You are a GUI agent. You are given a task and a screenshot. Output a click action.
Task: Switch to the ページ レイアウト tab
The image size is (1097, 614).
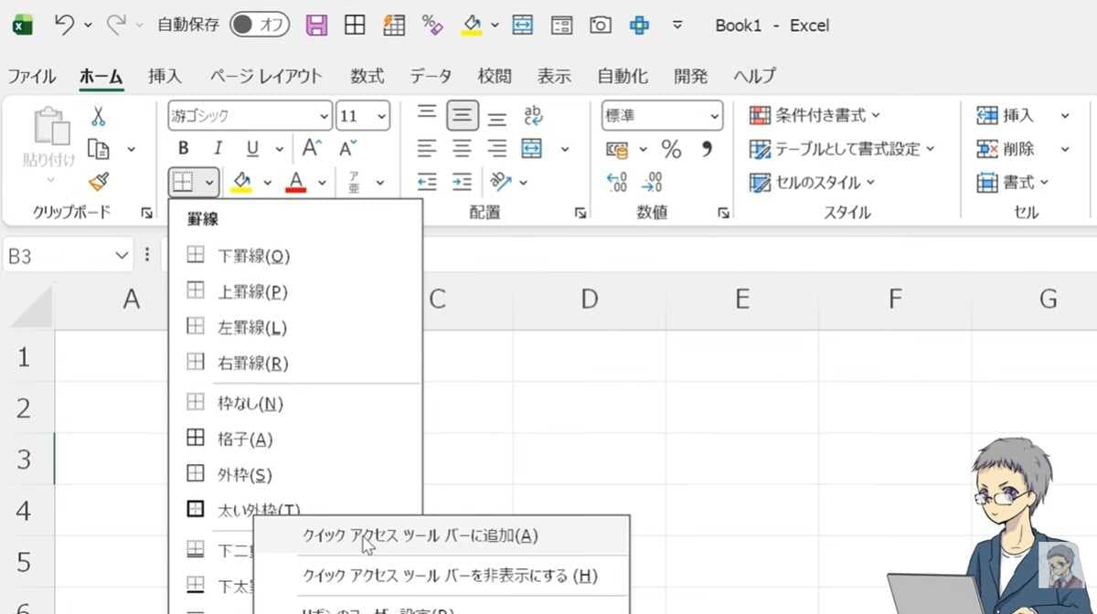tap(265, 76)
